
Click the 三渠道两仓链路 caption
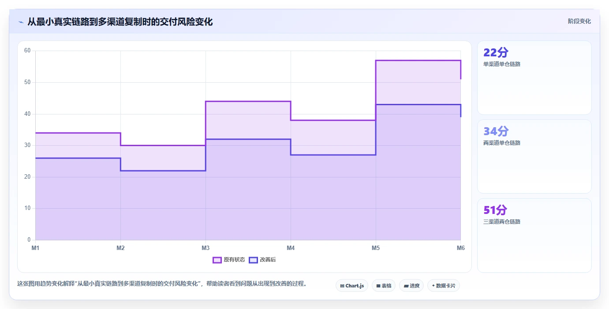[502, 222]
